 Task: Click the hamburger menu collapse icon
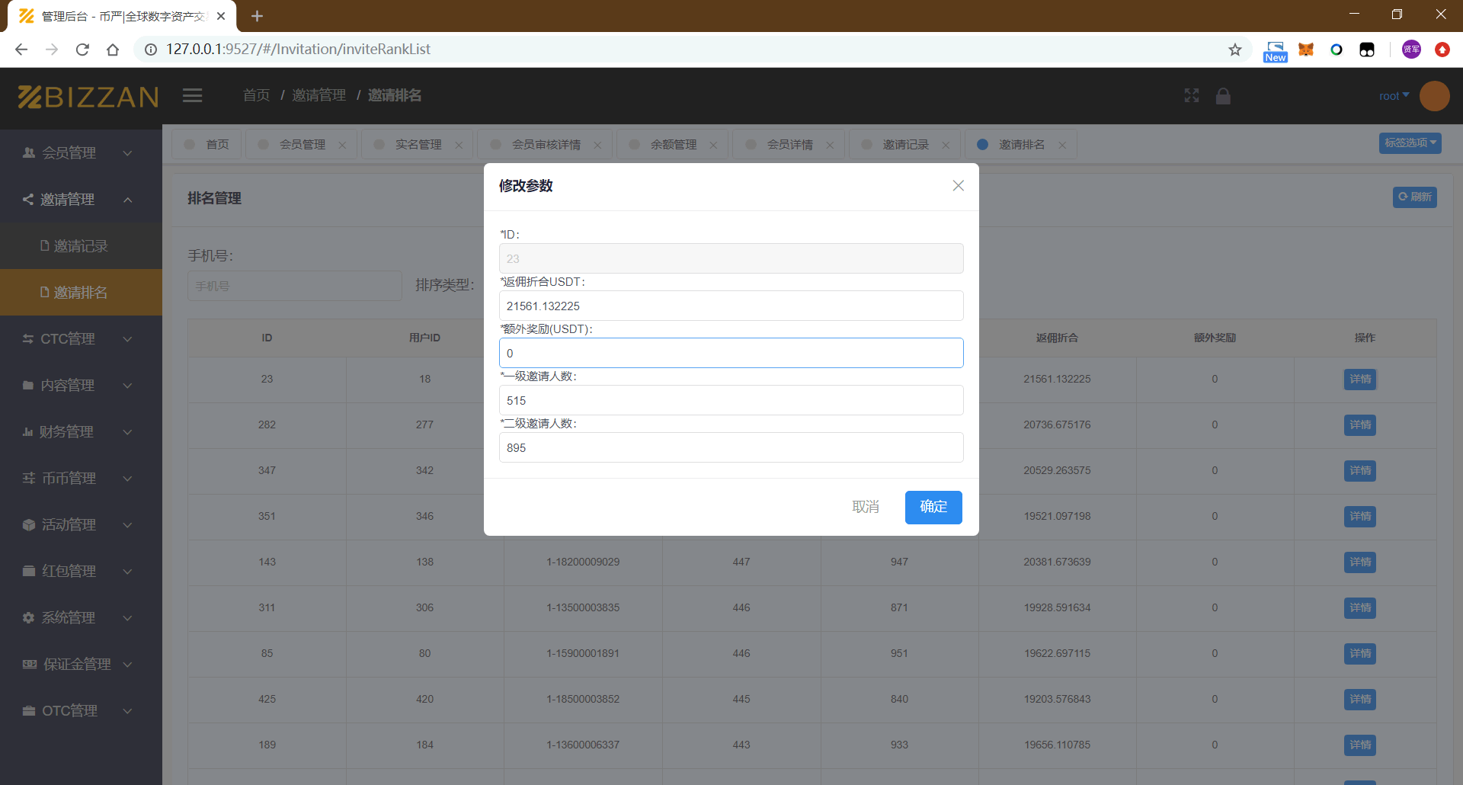(192, 95)
